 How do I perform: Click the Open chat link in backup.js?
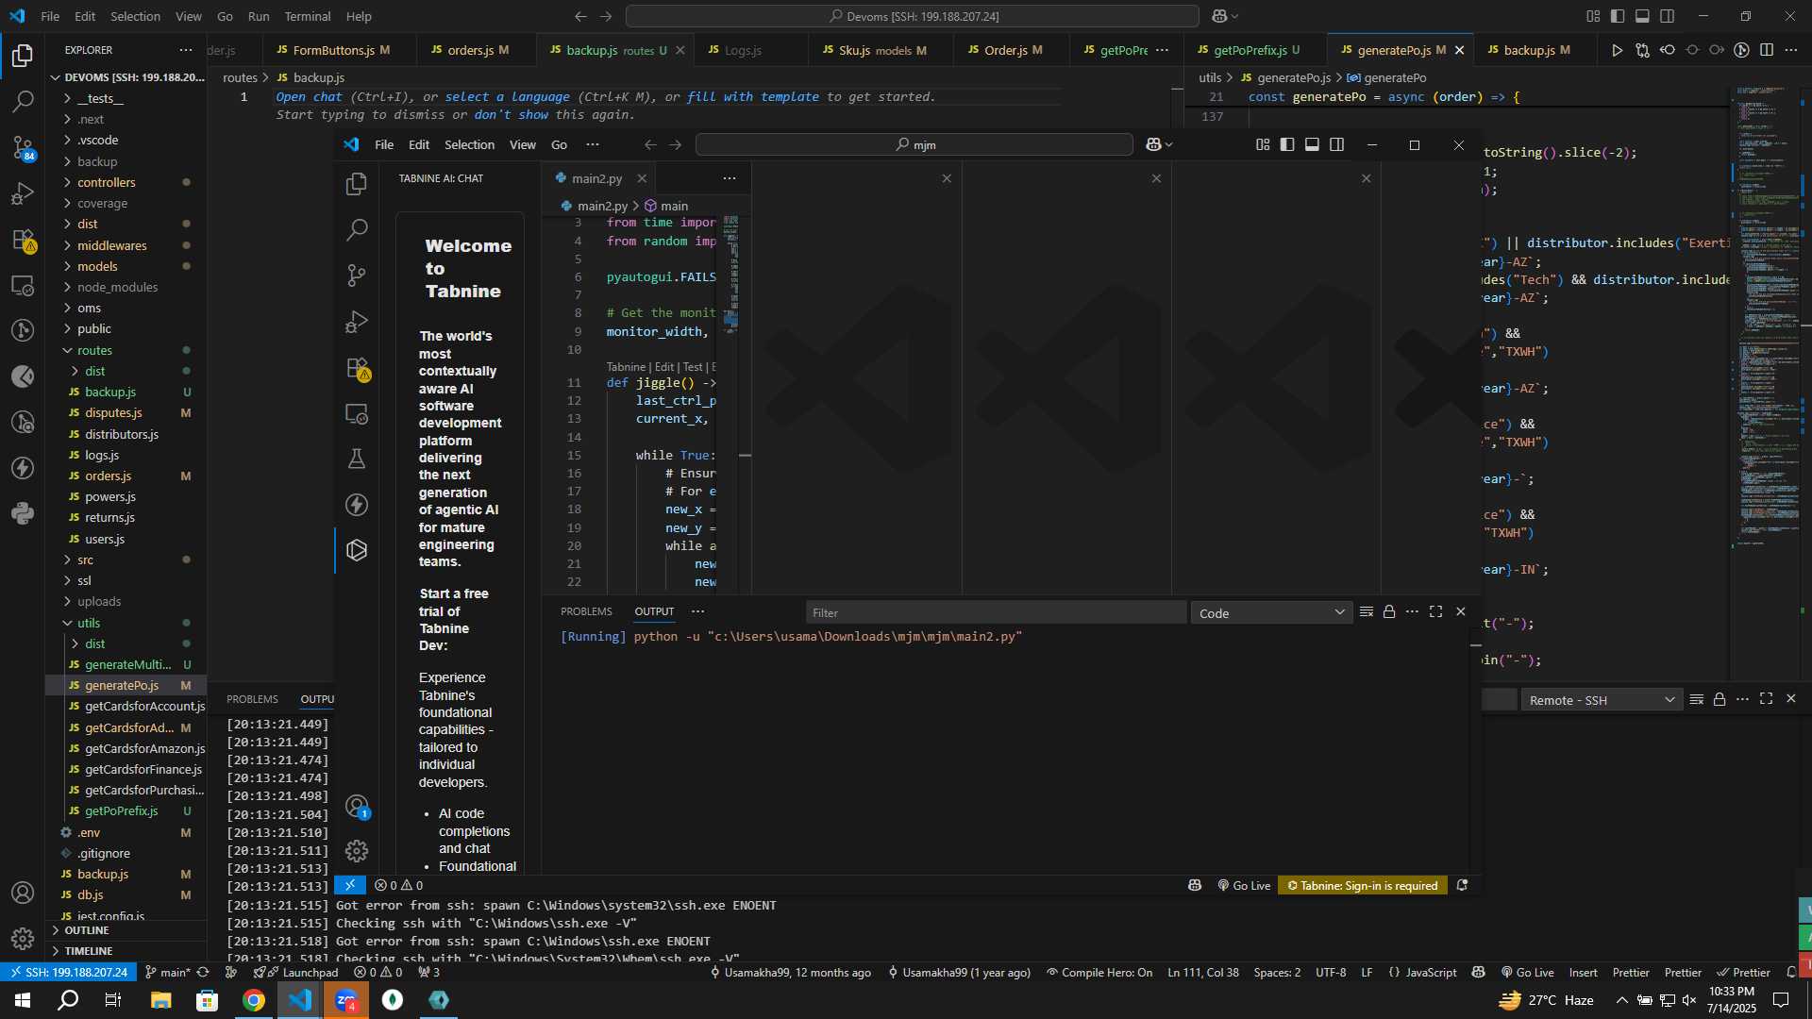309,96
